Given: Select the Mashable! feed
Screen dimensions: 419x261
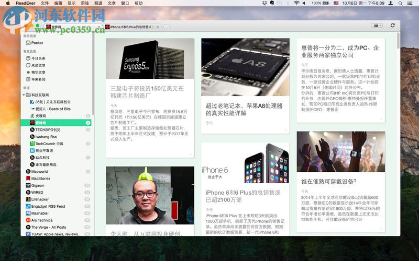Looking at the screenshot, I should coord(37,213).
